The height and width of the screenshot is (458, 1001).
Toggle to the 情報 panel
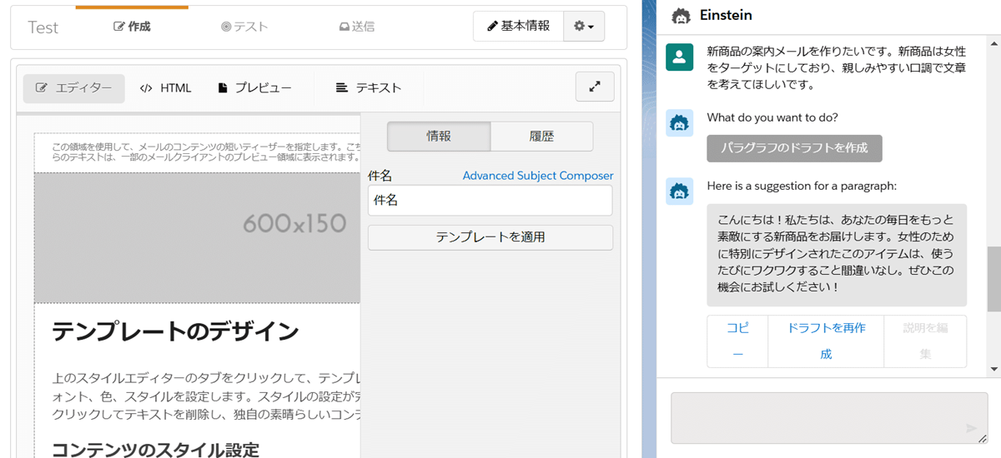[439, 137]
